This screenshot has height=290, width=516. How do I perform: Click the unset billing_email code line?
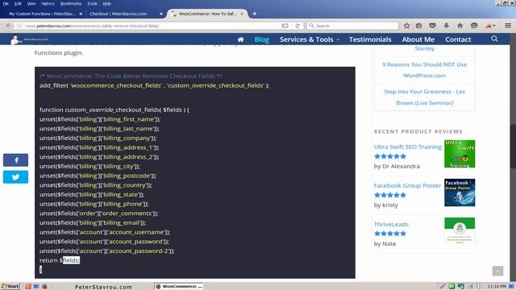(93, 222)
